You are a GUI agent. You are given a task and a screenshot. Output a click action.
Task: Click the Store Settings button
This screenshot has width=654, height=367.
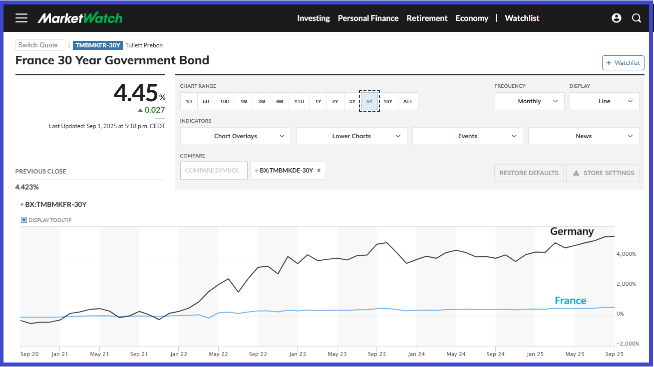pyautogui.click(x=603, y=173)
